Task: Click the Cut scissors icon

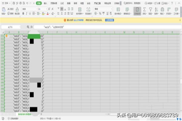Action: coord(8,9)
